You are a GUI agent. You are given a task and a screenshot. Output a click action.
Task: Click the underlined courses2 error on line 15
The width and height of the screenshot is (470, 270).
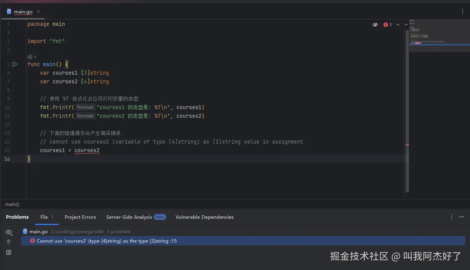tap(87, 151)
